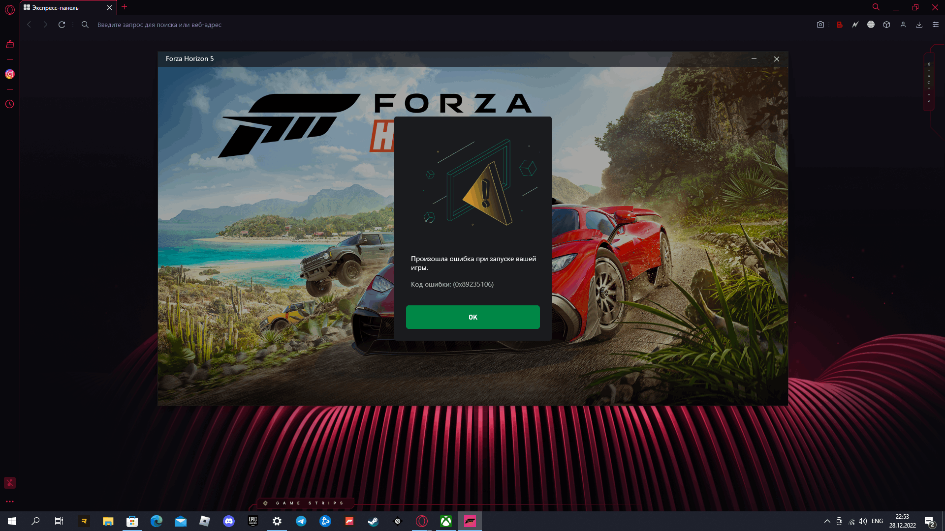945x531 pixels.
Task: Open Task View in the taskbar
Action: [59, 521]
